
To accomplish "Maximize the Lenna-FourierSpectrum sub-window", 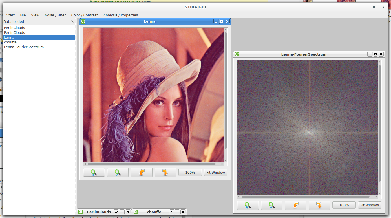I will point(375,54).
